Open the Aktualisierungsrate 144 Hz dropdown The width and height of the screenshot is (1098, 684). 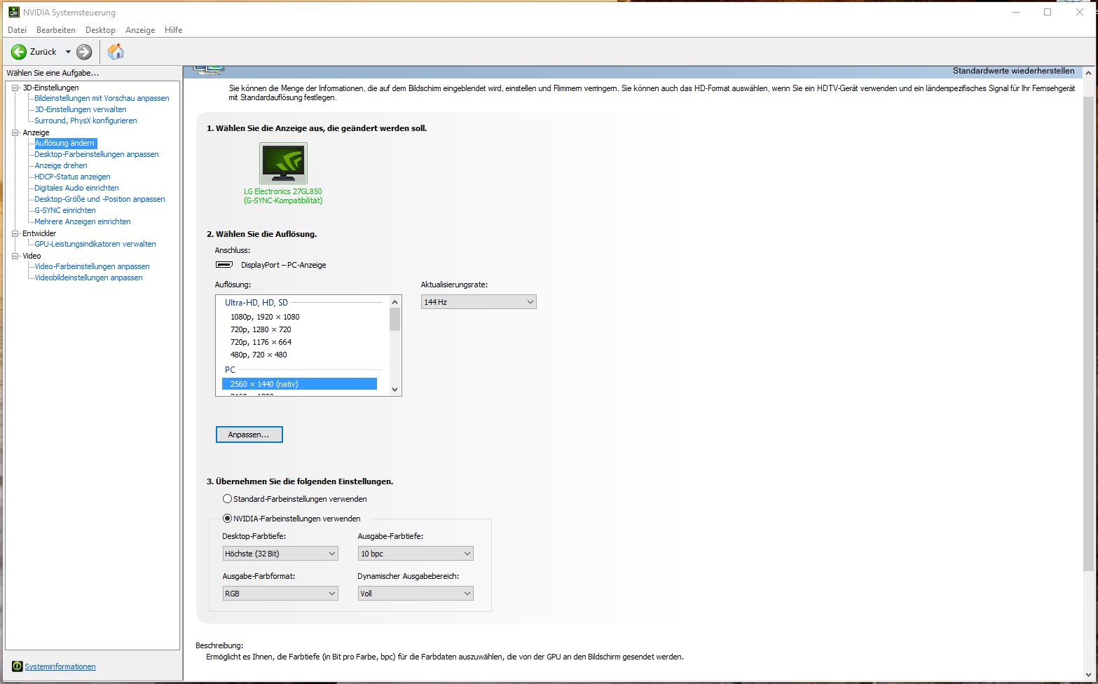coord(479,302)
